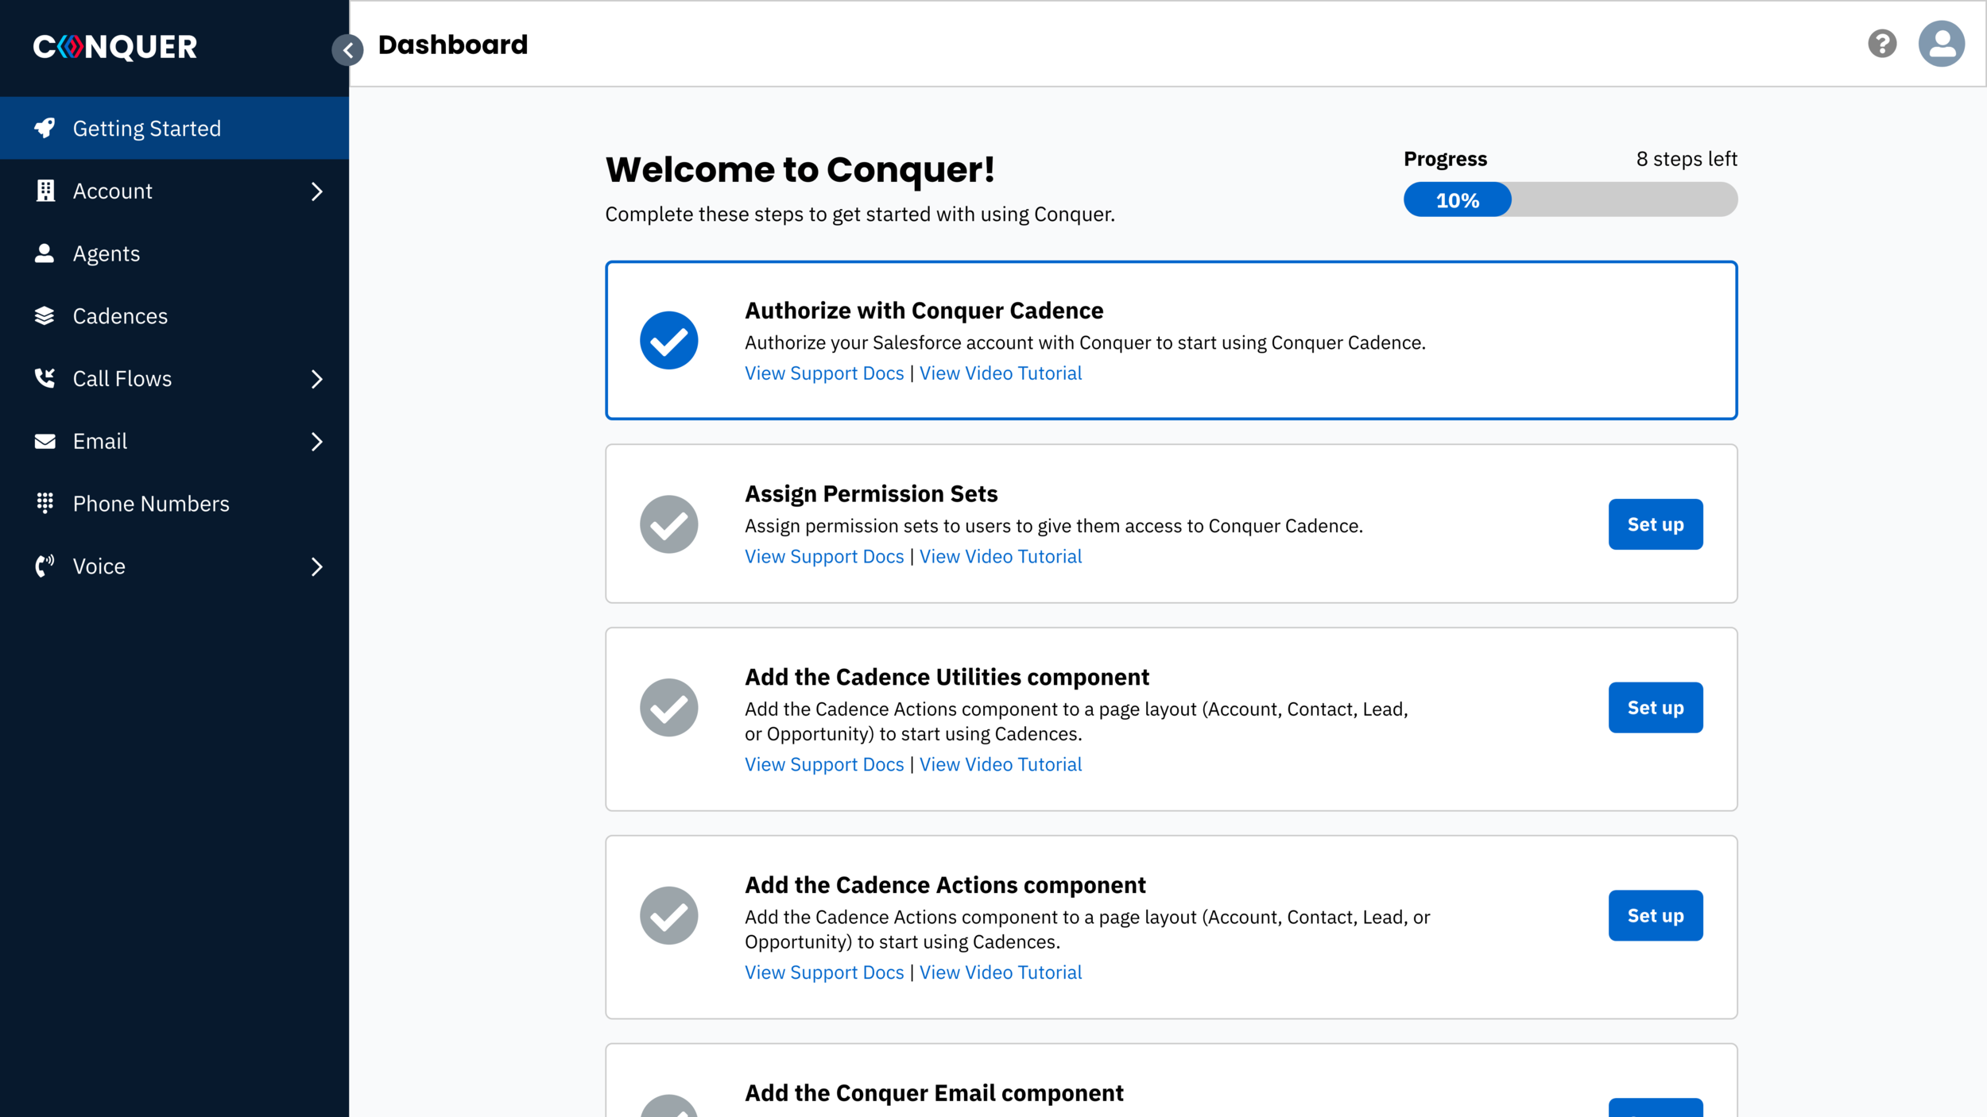Collapse the sidebar with arrow button
This screenshot has height=1117, width=1987.
pos(347,50)
